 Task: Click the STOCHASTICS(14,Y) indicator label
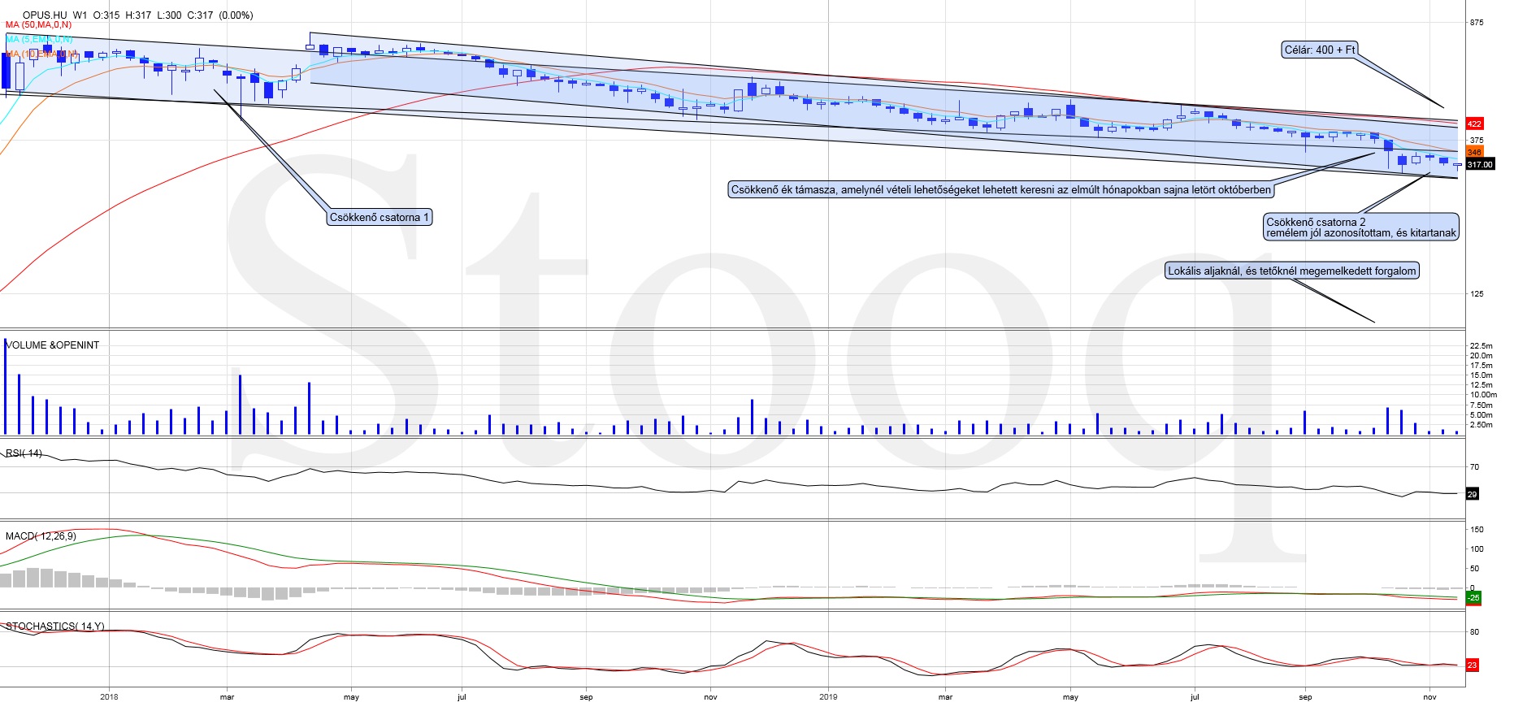54,626
